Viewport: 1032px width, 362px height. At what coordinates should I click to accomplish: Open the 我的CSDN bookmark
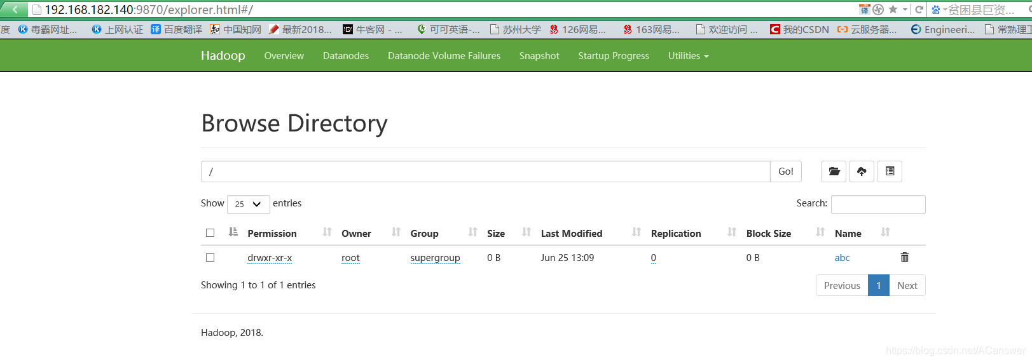(799, 29)
